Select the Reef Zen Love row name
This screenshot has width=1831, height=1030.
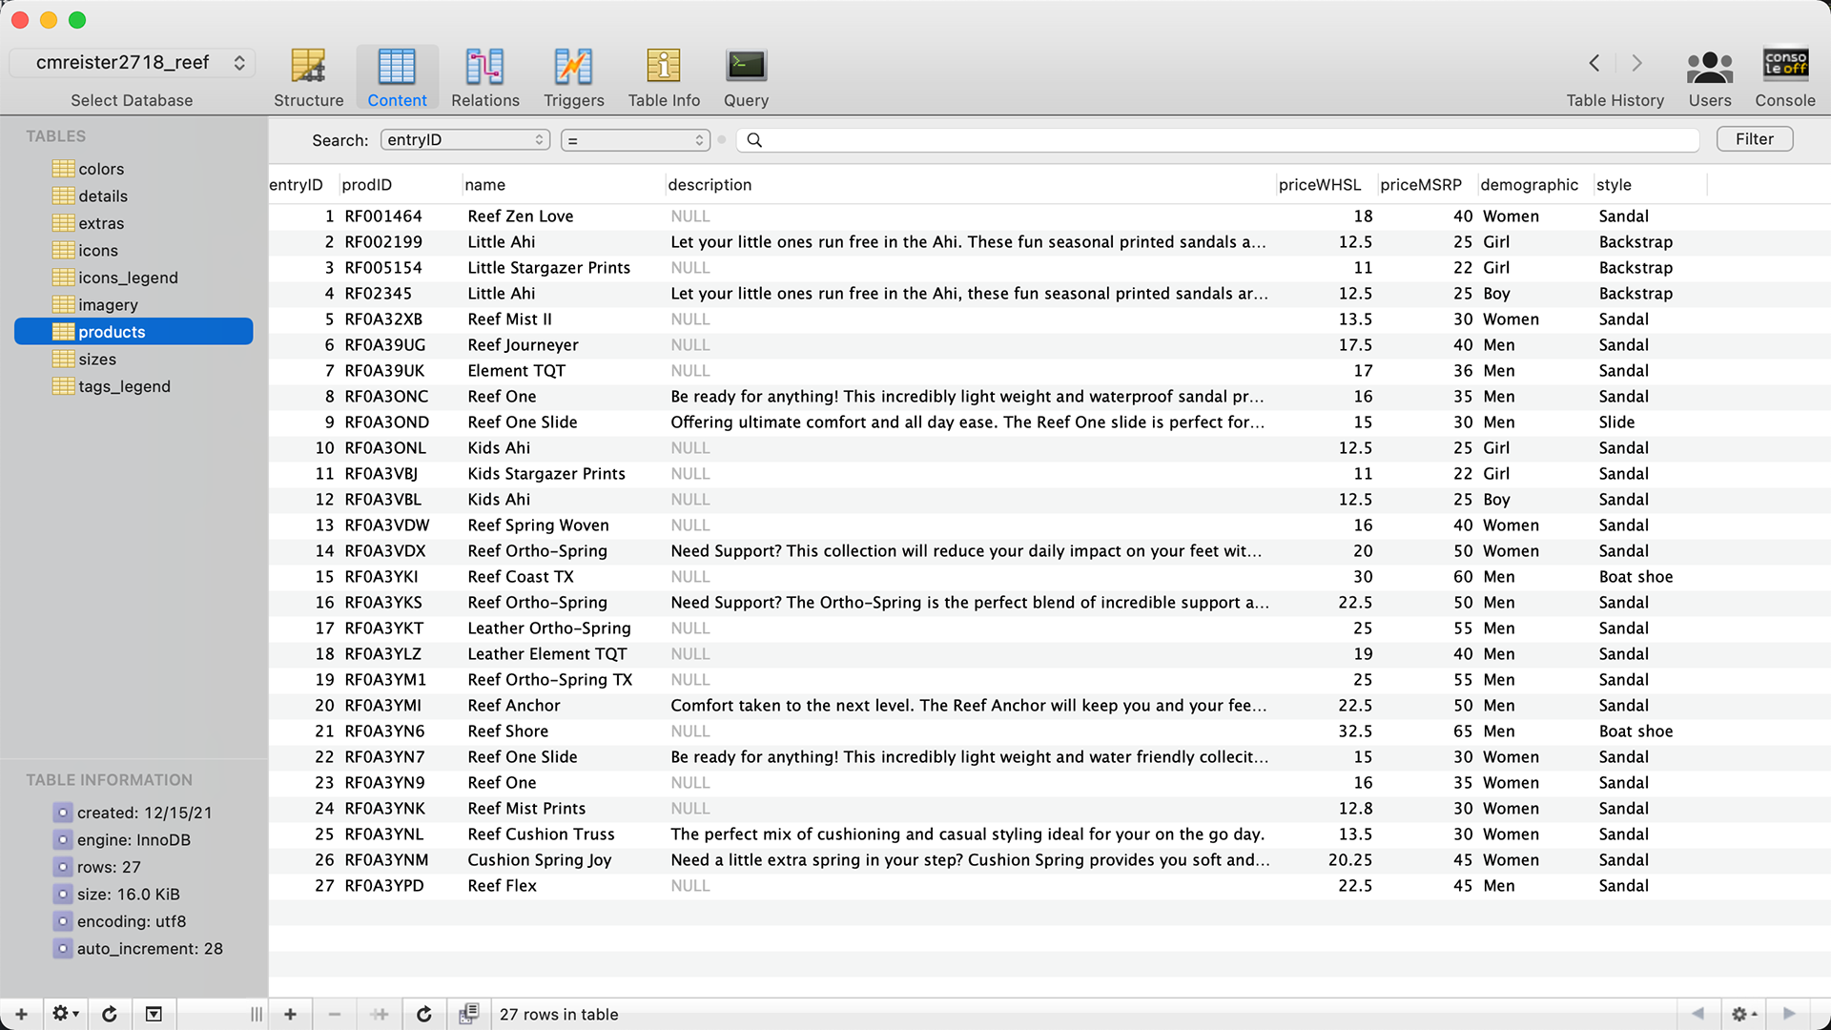pyautogui.click(x=521, y=216)
